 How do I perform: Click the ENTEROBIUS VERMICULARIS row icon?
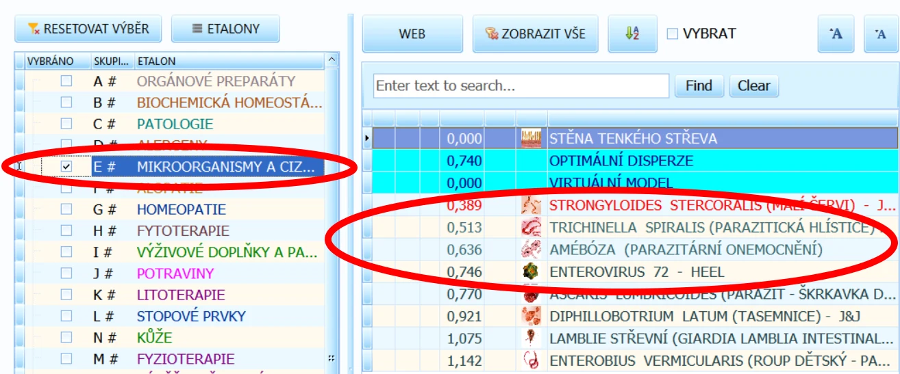pyautogui.click(x=532, y=360)
